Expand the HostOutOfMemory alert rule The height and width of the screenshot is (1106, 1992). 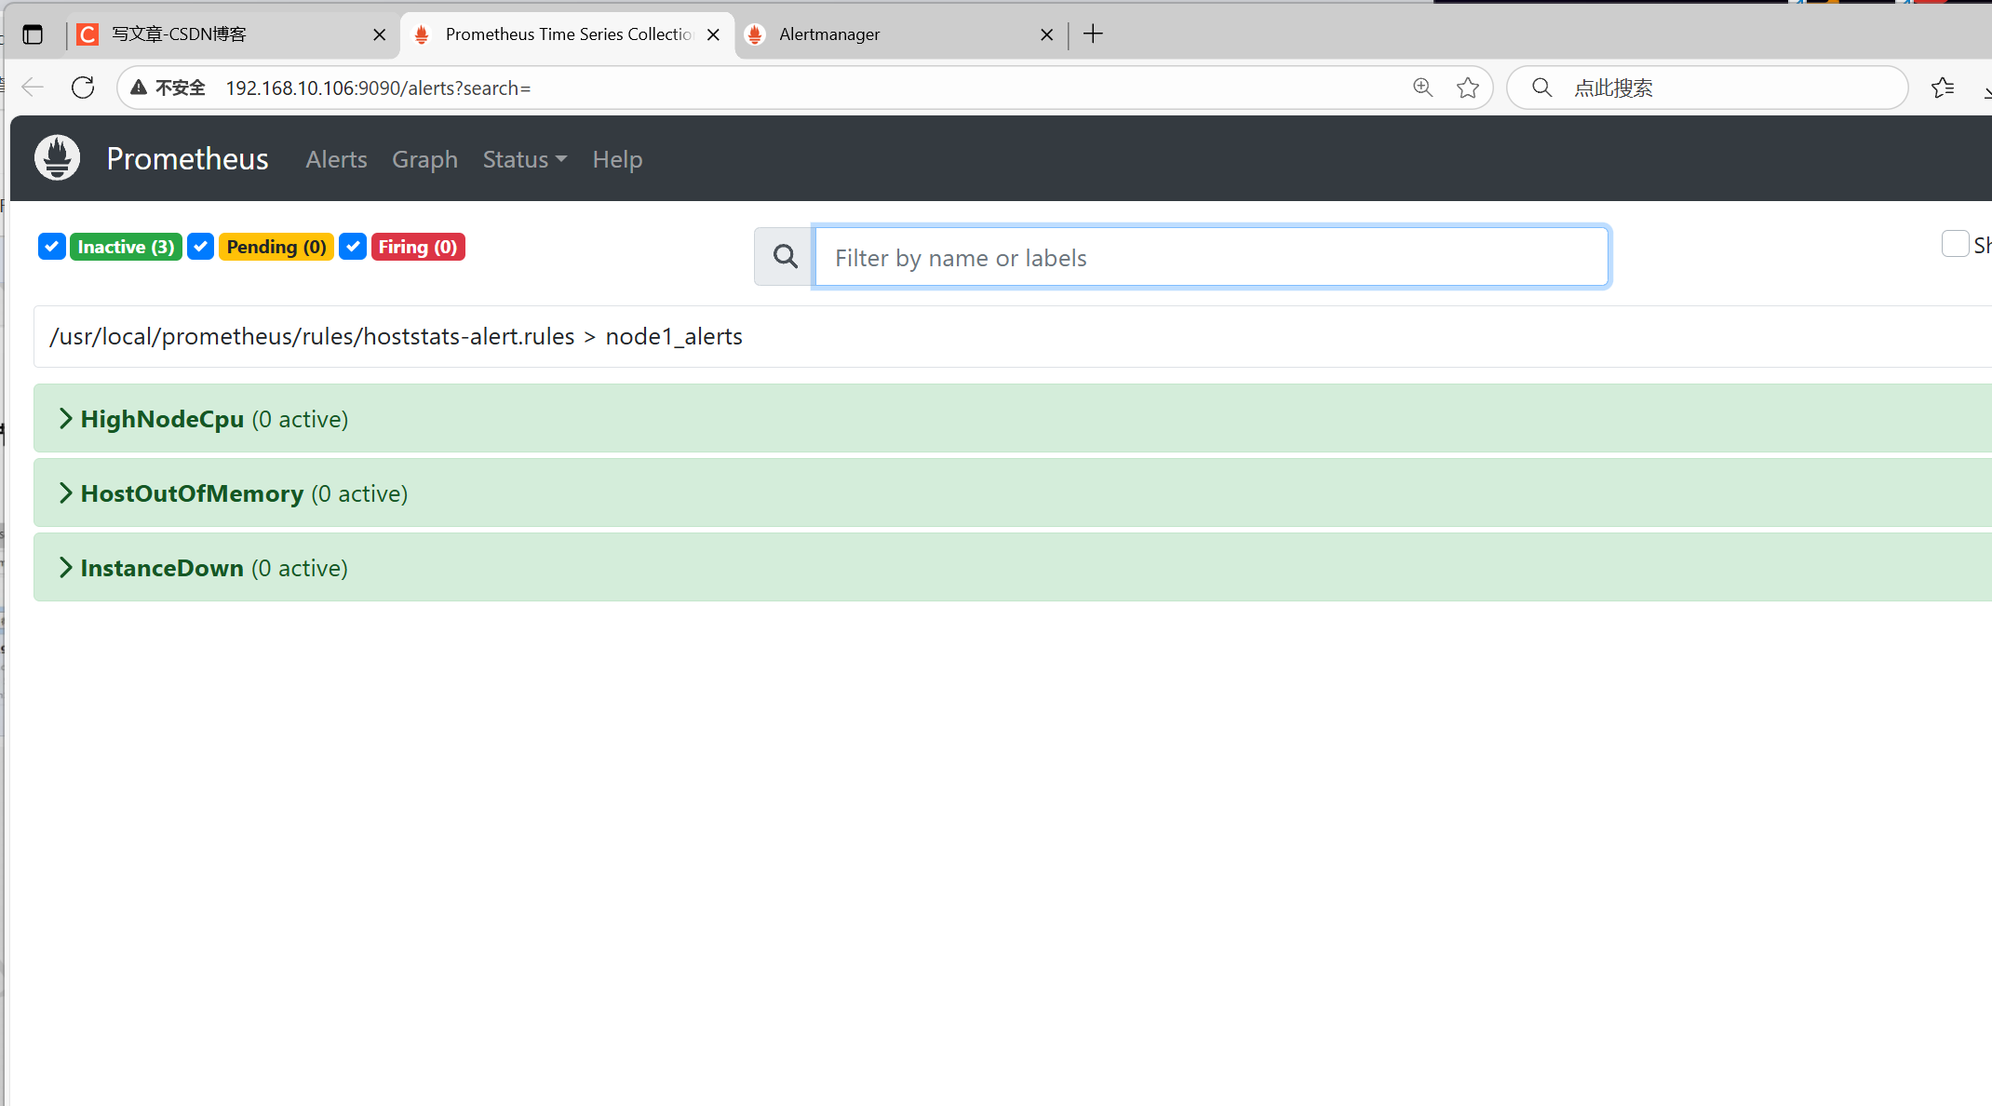tap(1013, 493)
